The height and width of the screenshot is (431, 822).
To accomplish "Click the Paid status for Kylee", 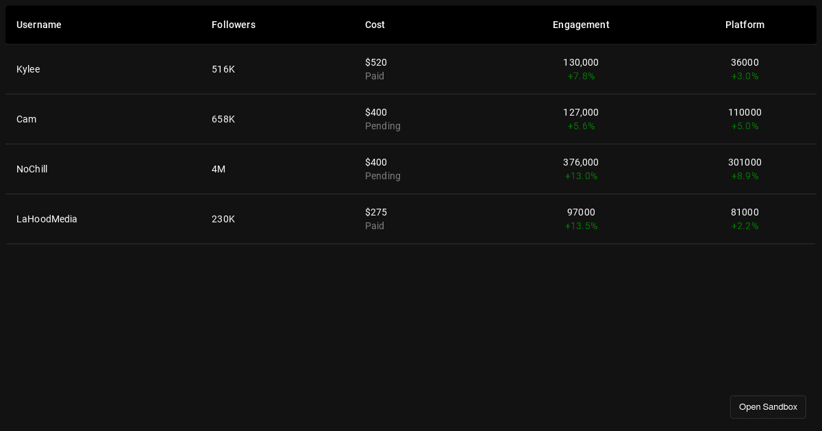I will 375,76.
